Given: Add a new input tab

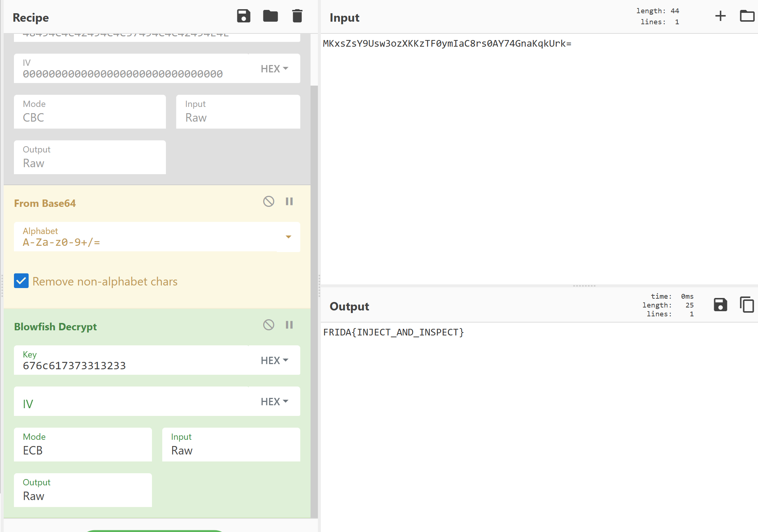Looking at the screenshot, I should (x=720, y=16).
